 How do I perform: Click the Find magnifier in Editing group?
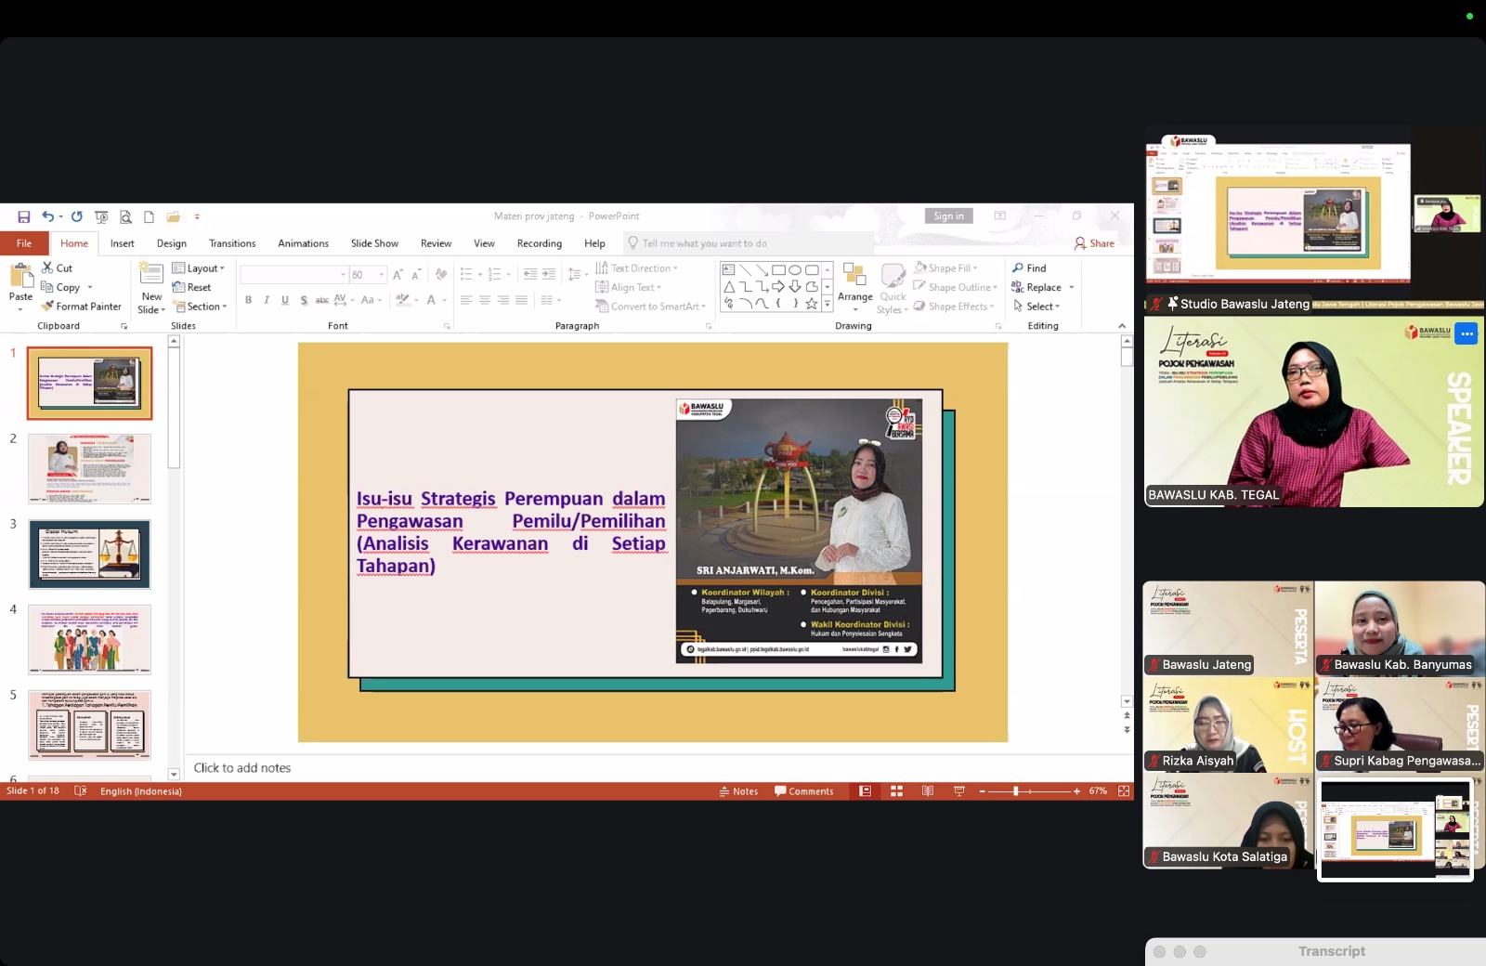[x=1018, y=268]
